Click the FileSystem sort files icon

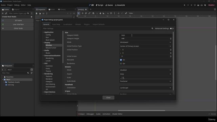(32, 73)
